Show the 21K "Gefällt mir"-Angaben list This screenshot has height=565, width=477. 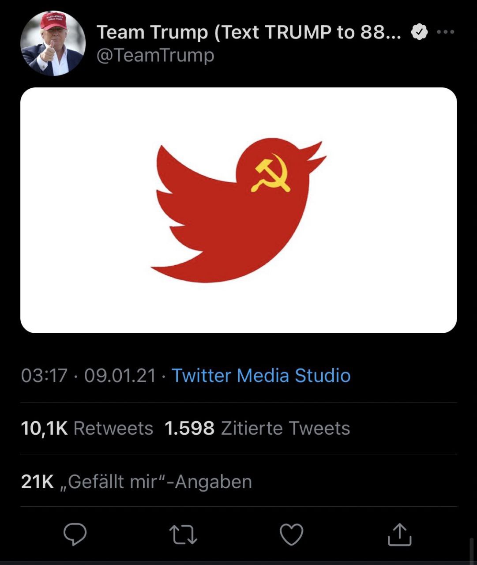136,482
